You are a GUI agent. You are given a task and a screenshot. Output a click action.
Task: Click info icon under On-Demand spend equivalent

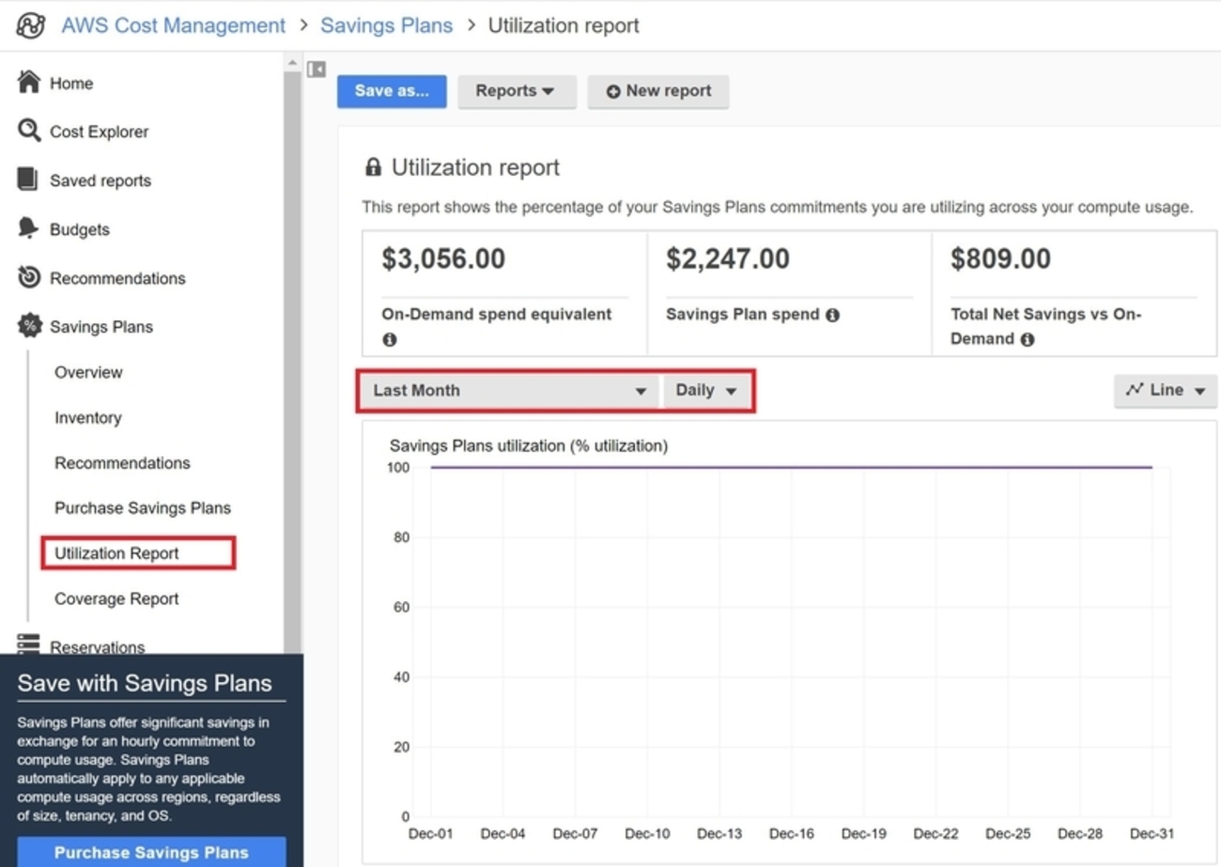tap(390, 340)
